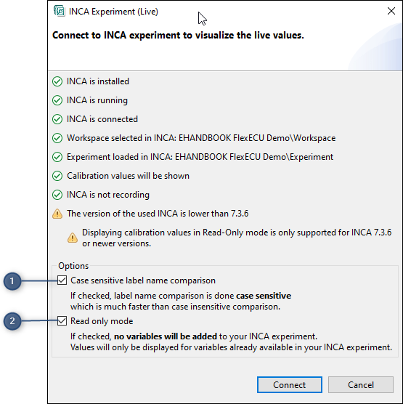The height and width of the screenshot is (404, 403).
Task: Click warning triangle beside INCA version message
Action: coord(57,214)
